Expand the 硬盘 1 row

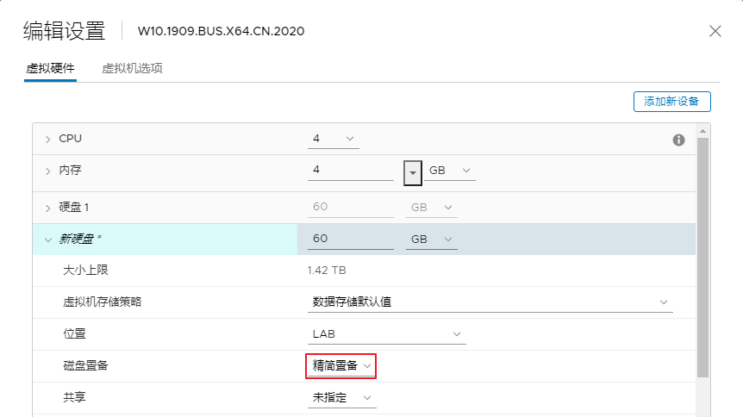47,208
